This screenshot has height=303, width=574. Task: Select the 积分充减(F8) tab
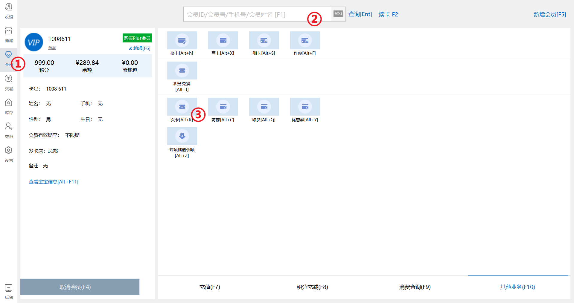click(x=312, y=287)
